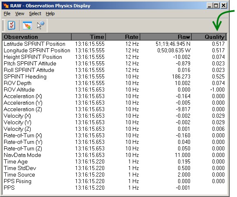Select the PPS Rising row
This screenshot has width=237, height=197.
114,181
